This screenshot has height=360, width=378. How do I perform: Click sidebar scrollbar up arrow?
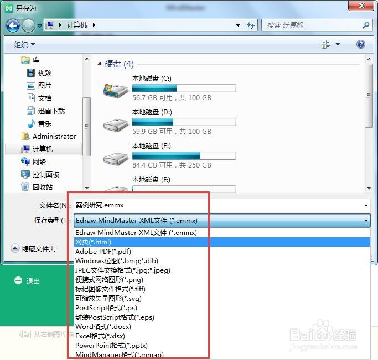[87, 59]
